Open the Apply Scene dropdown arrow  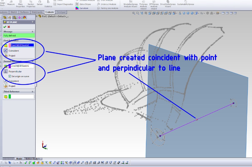point(214,13)
